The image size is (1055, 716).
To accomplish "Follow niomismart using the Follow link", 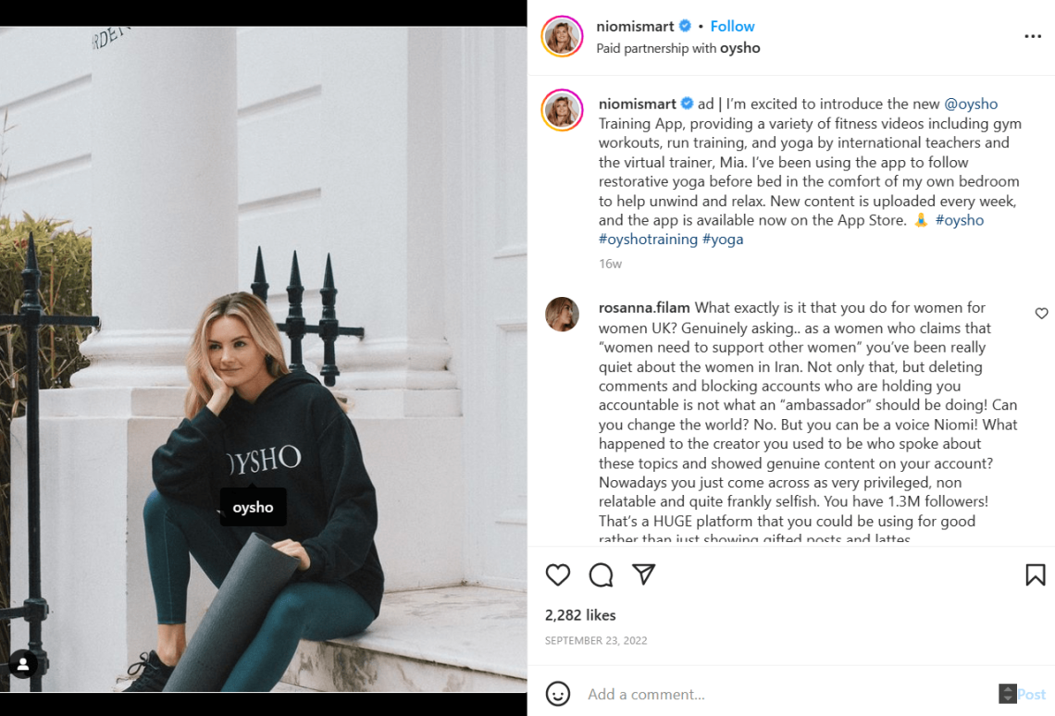I will (732, 26).
